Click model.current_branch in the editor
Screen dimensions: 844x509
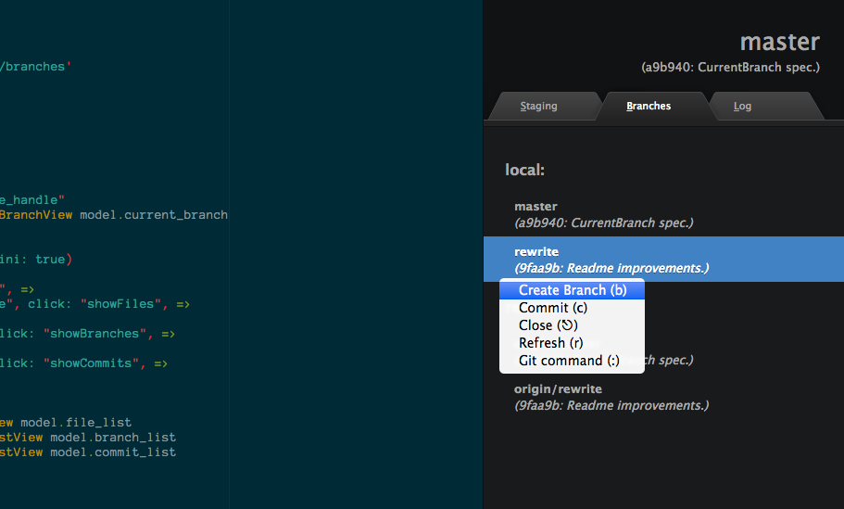154,215
